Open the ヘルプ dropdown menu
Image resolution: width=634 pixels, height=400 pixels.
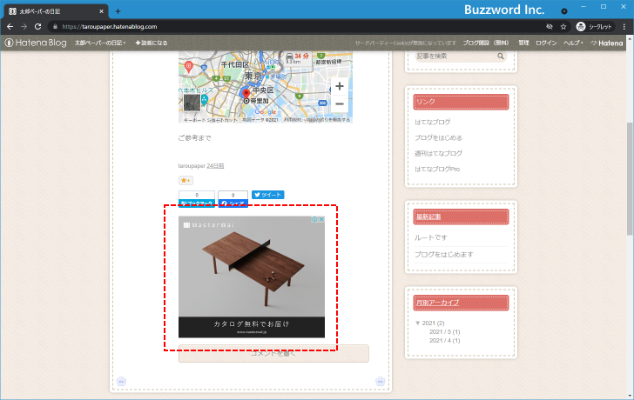click(574, 43)
